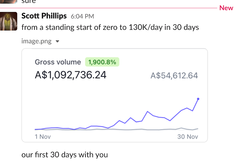Click the "30 Nov" axis label
Viewport: 239px width, 163px height.
click(x=188, y=137)
